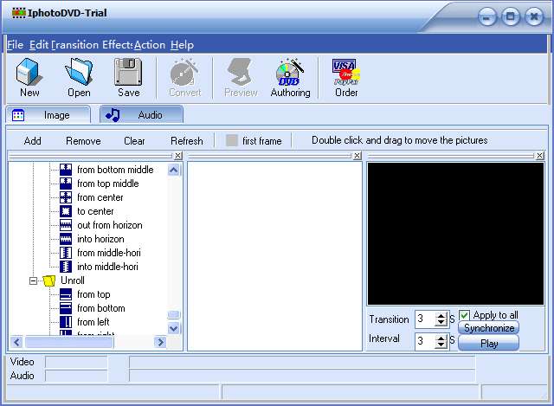
Task: Increase Transition seconds with up arrow
Action: pos(441,316)
